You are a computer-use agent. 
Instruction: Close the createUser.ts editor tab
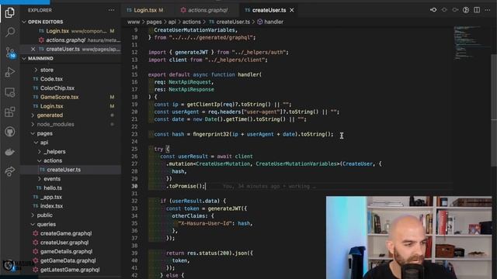(x=292, y=10)
